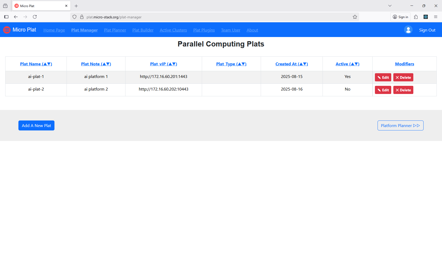Screen dimensions: 442x263
Task: Click the Modifiers column header link
Action: (404, 64)
